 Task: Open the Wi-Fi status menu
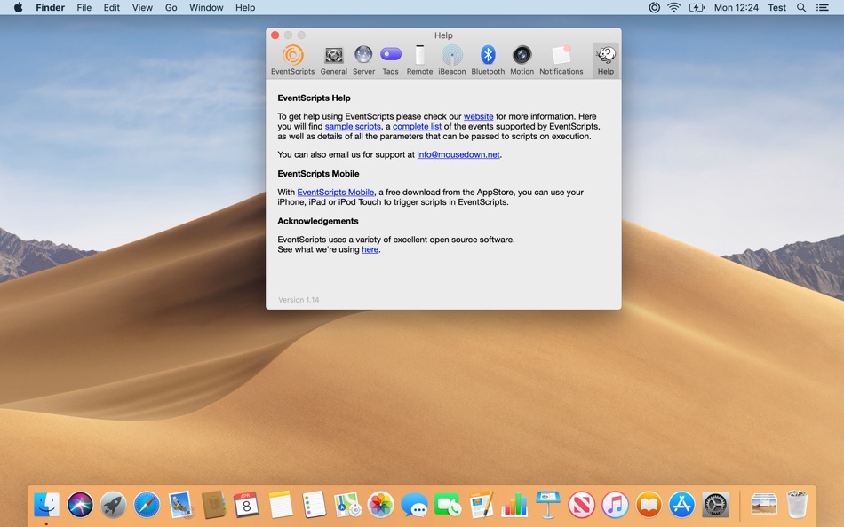coord(673,7)
